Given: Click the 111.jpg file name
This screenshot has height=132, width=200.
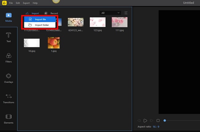Looking at the screenshot, I should 119,30.
